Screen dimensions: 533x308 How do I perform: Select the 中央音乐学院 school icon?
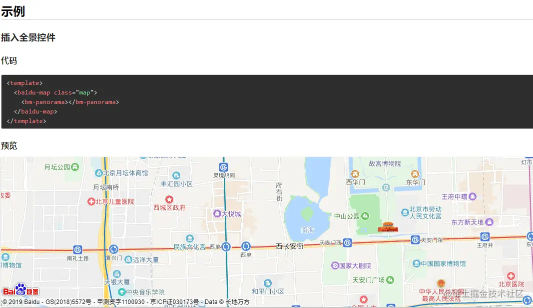click(122, 292)
